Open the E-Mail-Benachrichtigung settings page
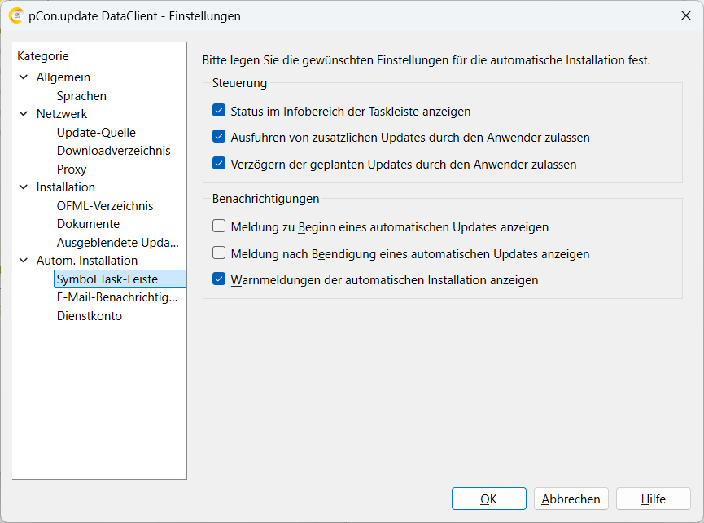Viewport: 704px width, 523px height. (117, 297)
